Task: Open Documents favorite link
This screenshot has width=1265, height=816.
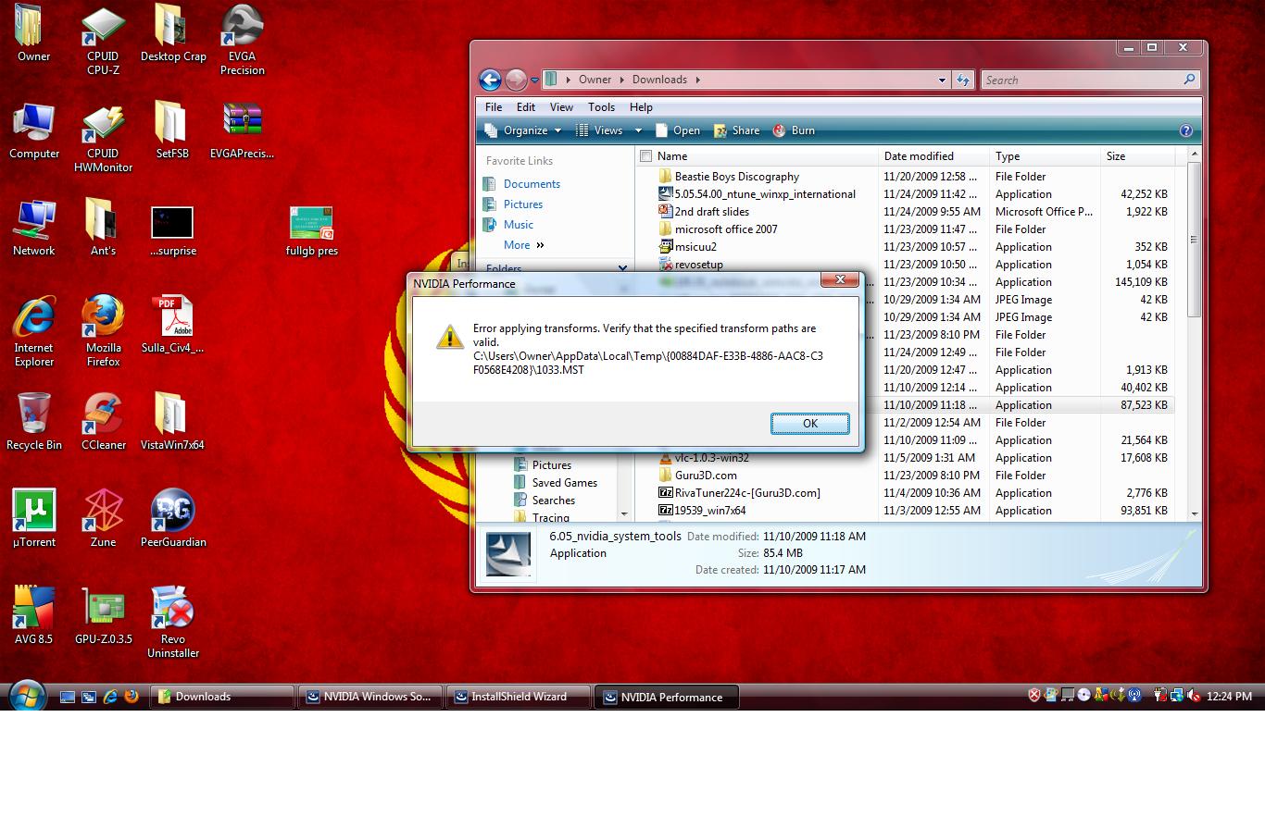Action: (x=532, y=184)
